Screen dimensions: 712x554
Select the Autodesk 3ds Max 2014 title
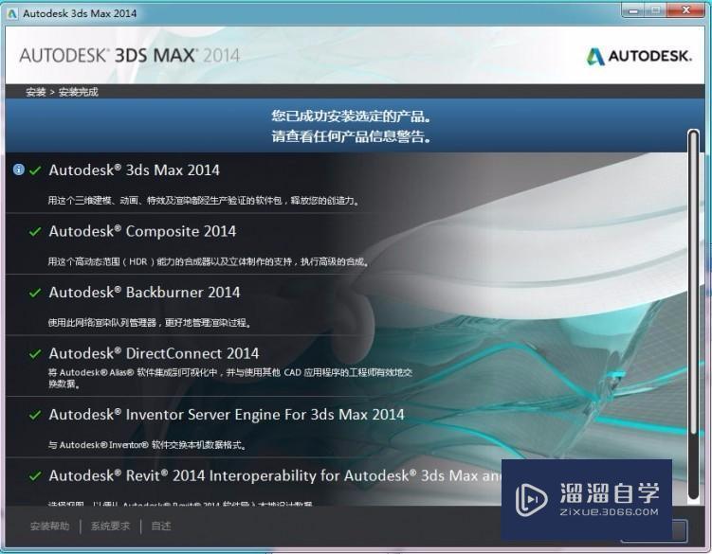coord(135,170)
